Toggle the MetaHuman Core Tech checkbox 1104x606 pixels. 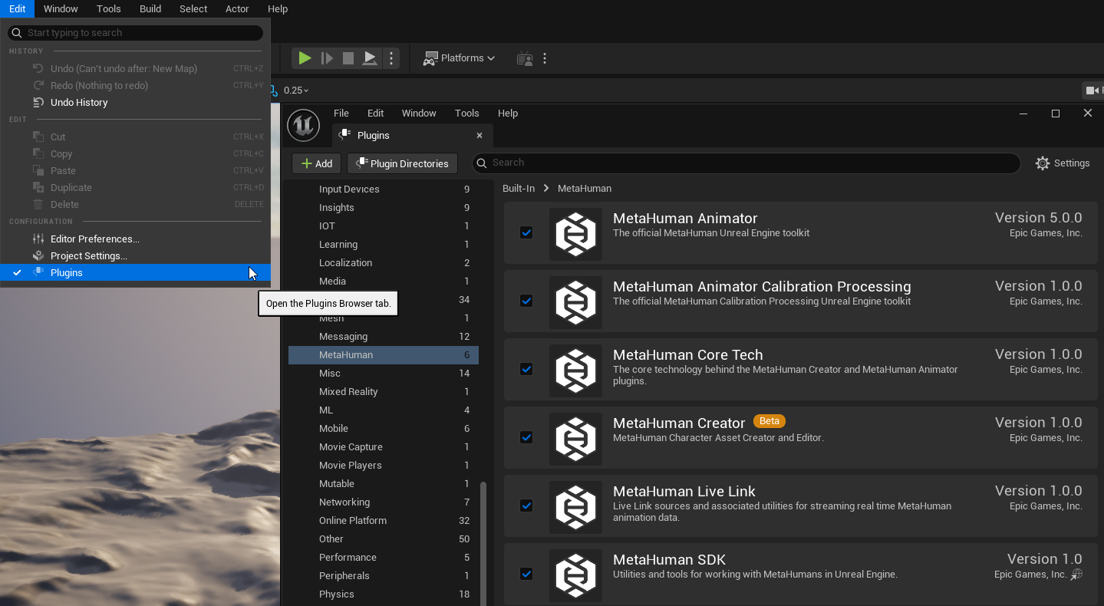point(526,369)
